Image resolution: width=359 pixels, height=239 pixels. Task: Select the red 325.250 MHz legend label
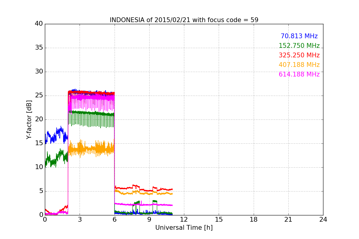pos(299,55)
